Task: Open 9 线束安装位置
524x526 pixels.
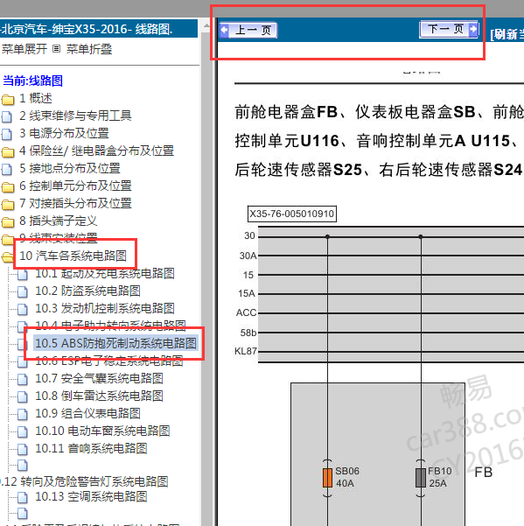Action: [59, 238]
